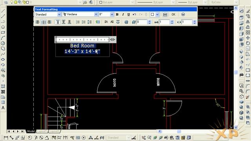Open the Verdana font dropdown
The image size is (251, 141).
96,14
